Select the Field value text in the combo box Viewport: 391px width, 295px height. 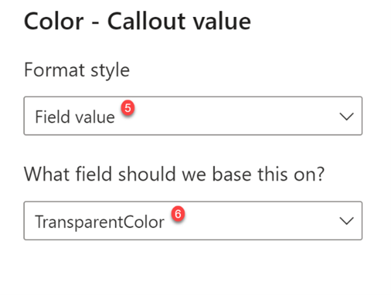[x=75, y=117]
